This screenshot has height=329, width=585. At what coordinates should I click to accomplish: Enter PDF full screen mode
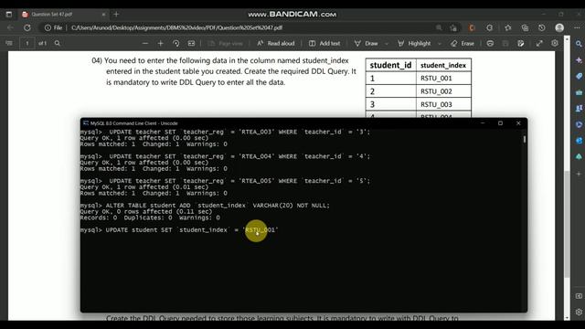[539, 43]
